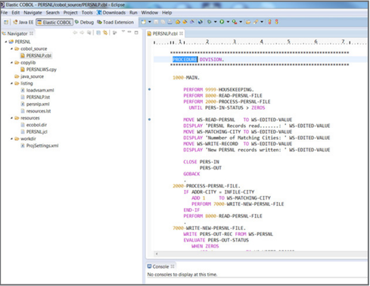Click the Navigator Forward arrow icon
This screenshot has width=370, height=286.
pos(82,33)
